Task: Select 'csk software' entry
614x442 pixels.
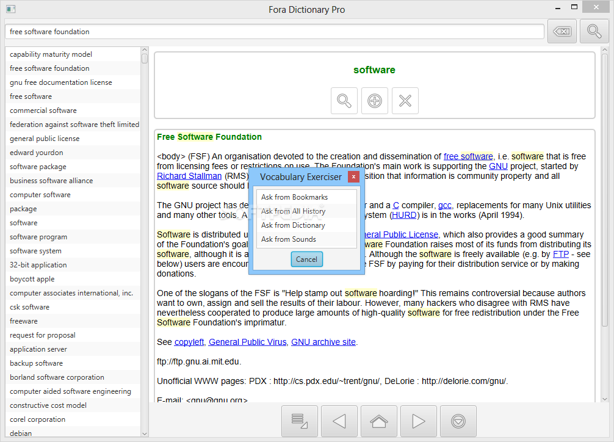Action: pos(73,307)
